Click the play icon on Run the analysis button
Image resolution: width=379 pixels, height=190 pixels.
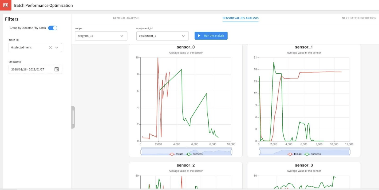tap(199, 36)
